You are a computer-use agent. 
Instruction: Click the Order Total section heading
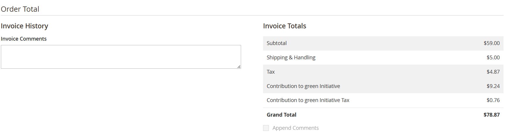(x=20, y=9)
